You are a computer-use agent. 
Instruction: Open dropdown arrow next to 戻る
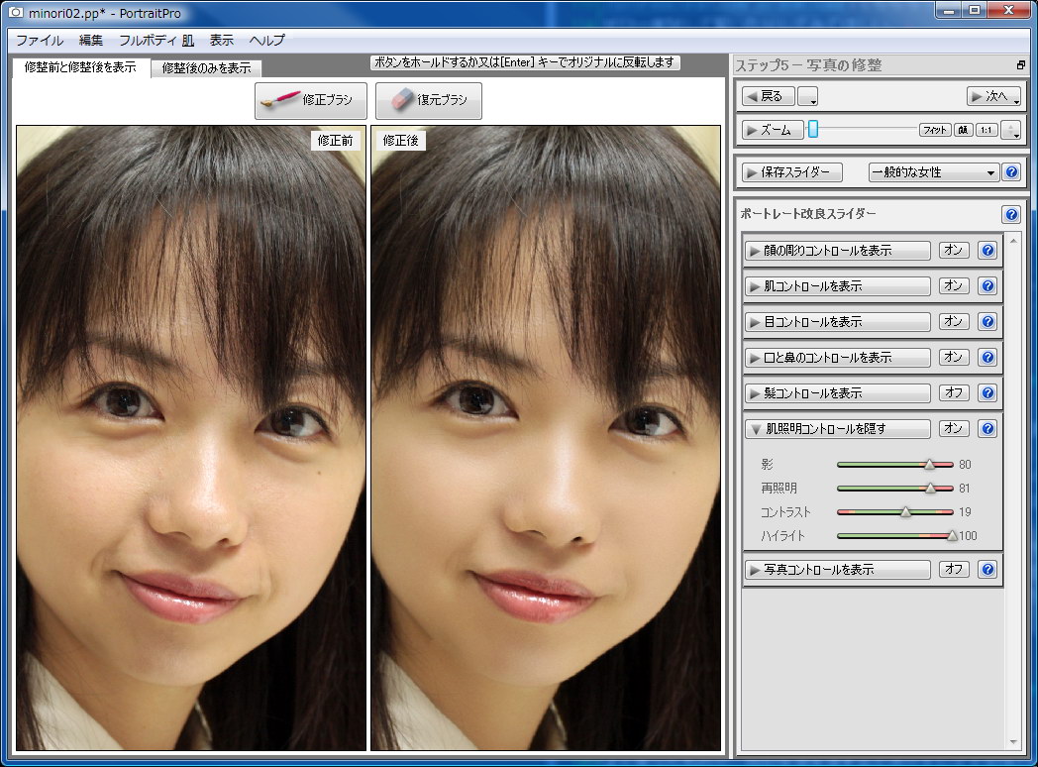[x=807, y=97]
